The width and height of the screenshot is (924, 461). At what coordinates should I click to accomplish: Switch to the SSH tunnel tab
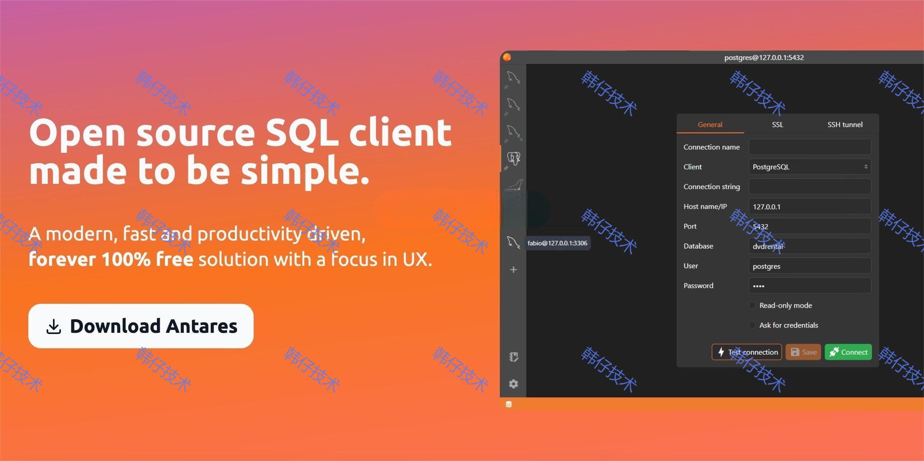click(845, 125)
